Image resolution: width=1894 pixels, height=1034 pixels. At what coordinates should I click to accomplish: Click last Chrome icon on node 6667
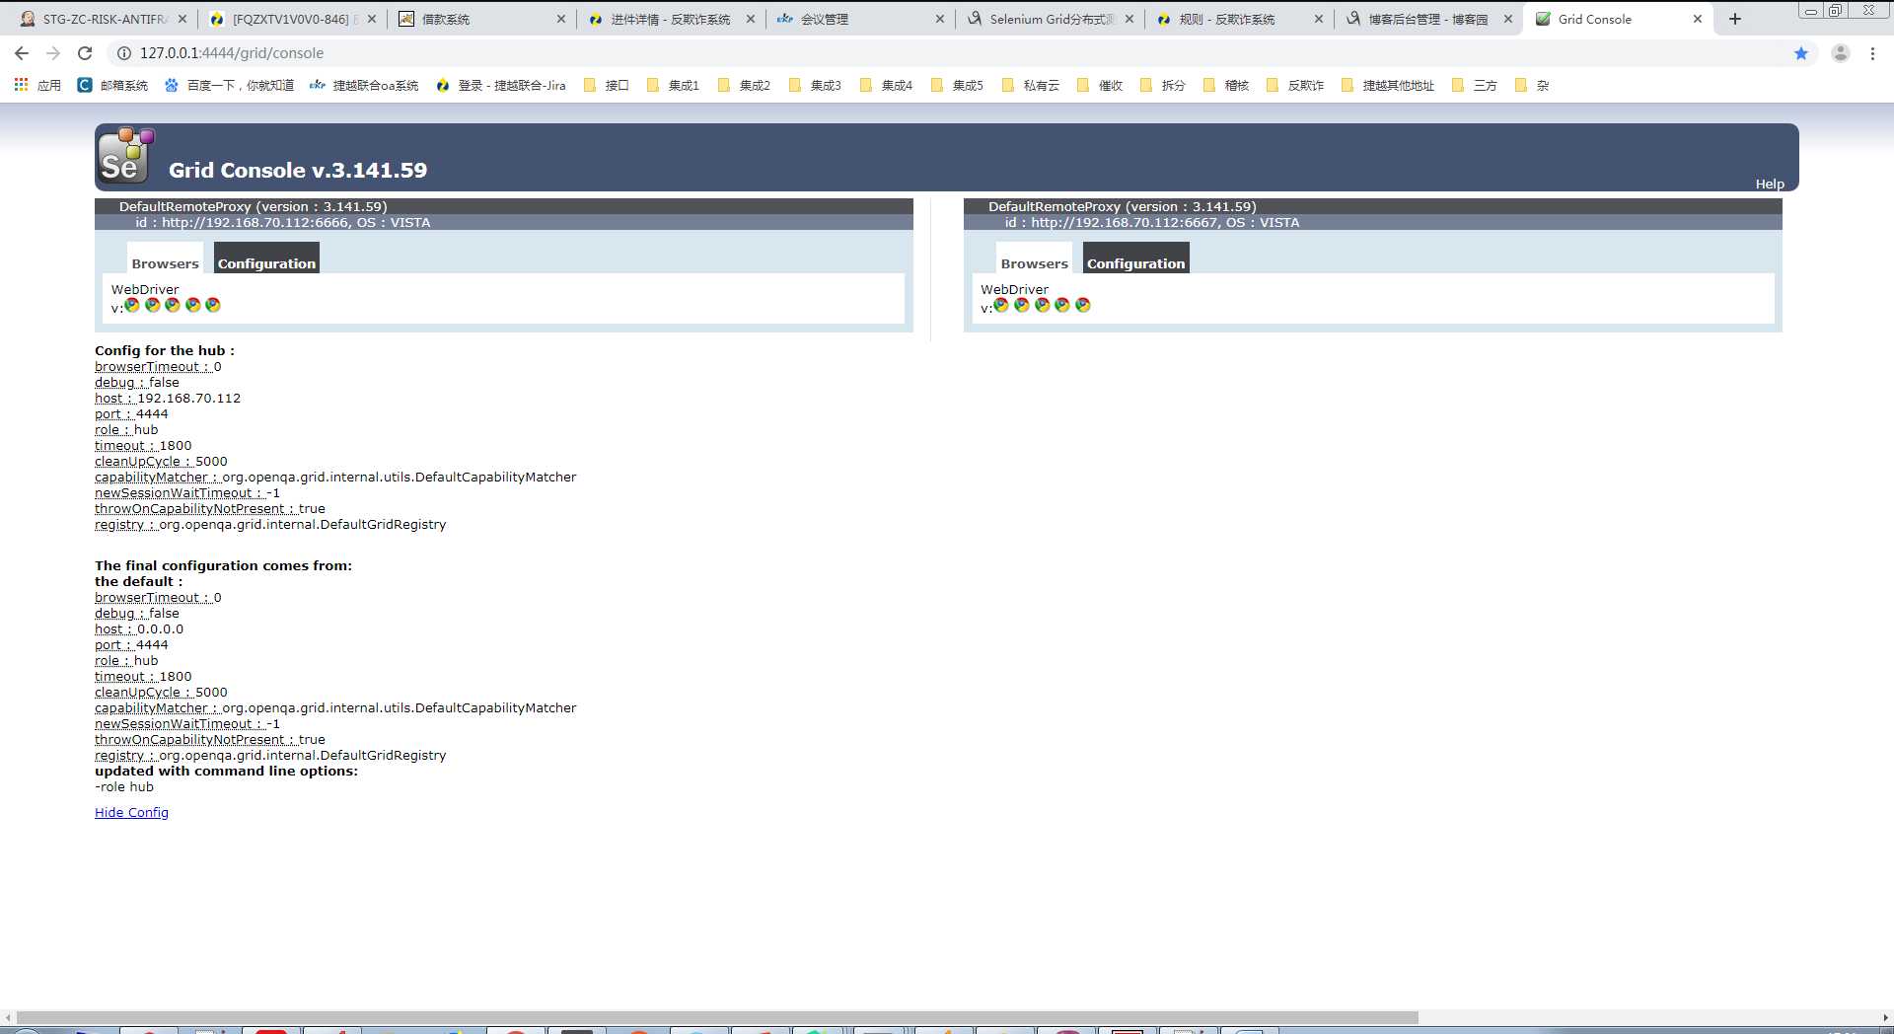coord(1083,305)
